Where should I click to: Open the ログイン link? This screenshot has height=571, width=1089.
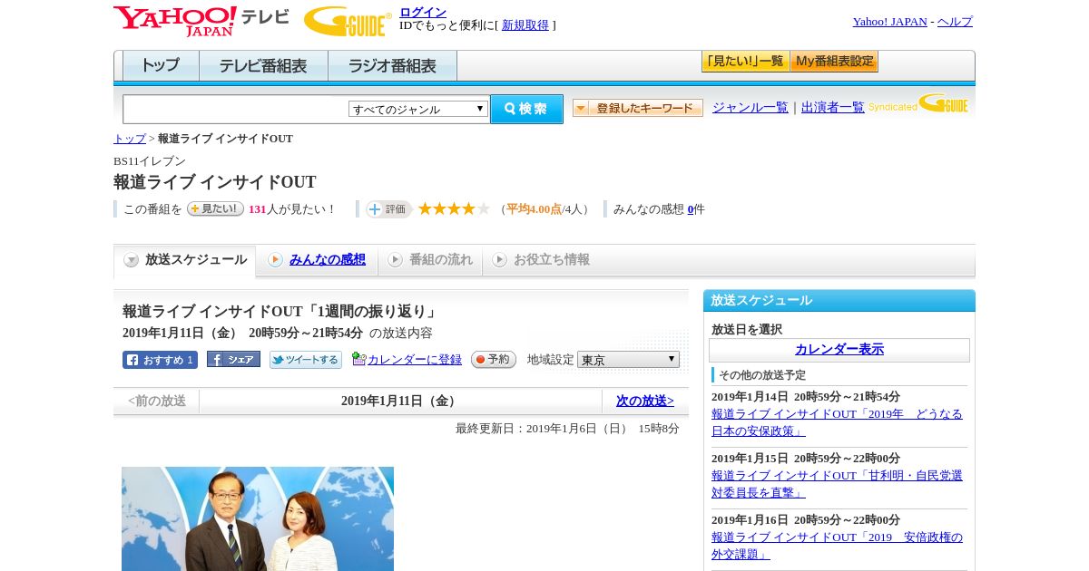click(423, 12)
